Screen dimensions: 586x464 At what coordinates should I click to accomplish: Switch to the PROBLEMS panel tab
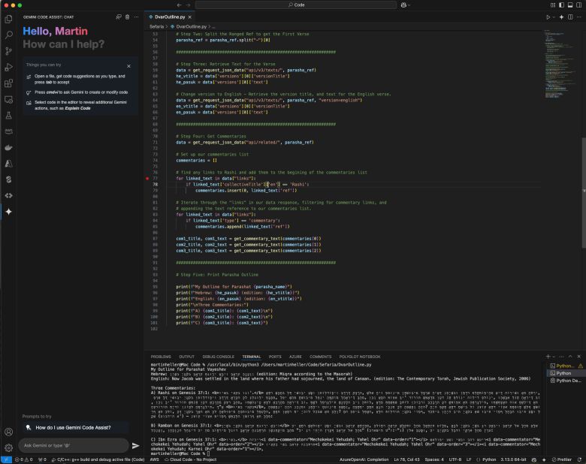coord(161,357)
